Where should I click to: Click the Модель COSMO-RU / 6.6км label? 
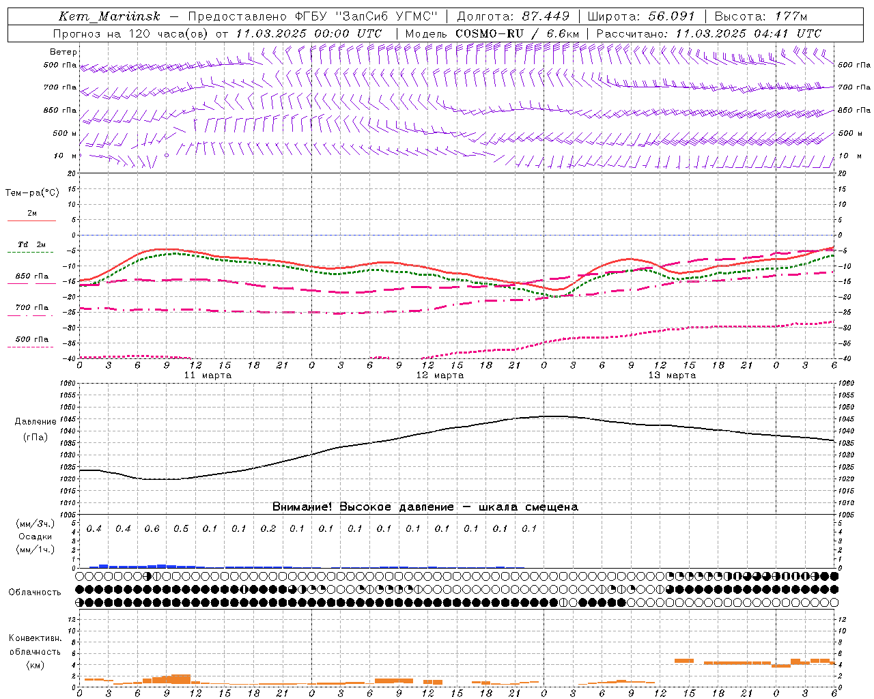pyautogui.click(x=492, y=33)
